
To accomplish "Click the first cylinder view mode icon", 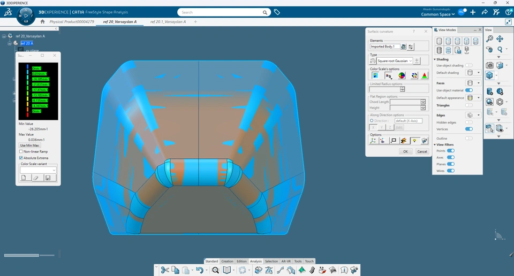I will coord(439,41).
